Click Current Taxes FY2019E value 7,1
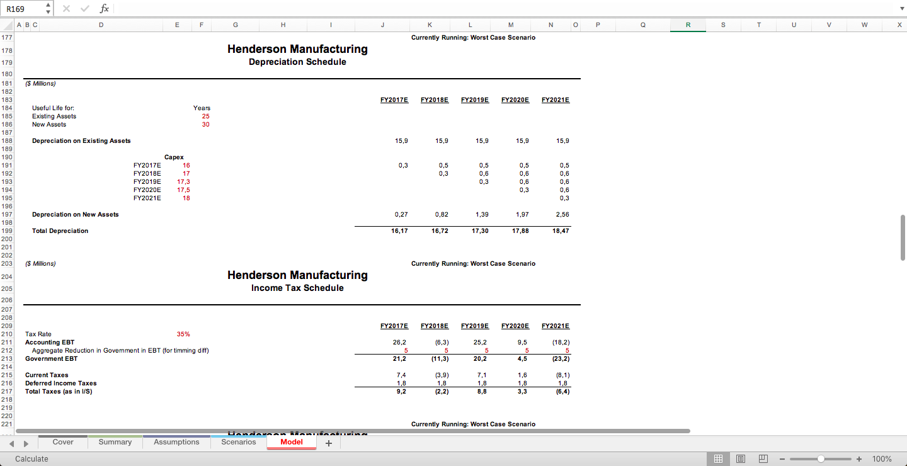 pos(482,375)
